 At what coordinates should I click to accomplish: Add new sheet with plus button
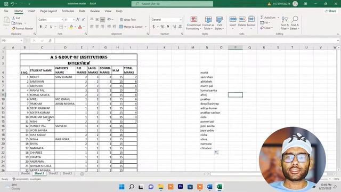[x=82, y=174]
